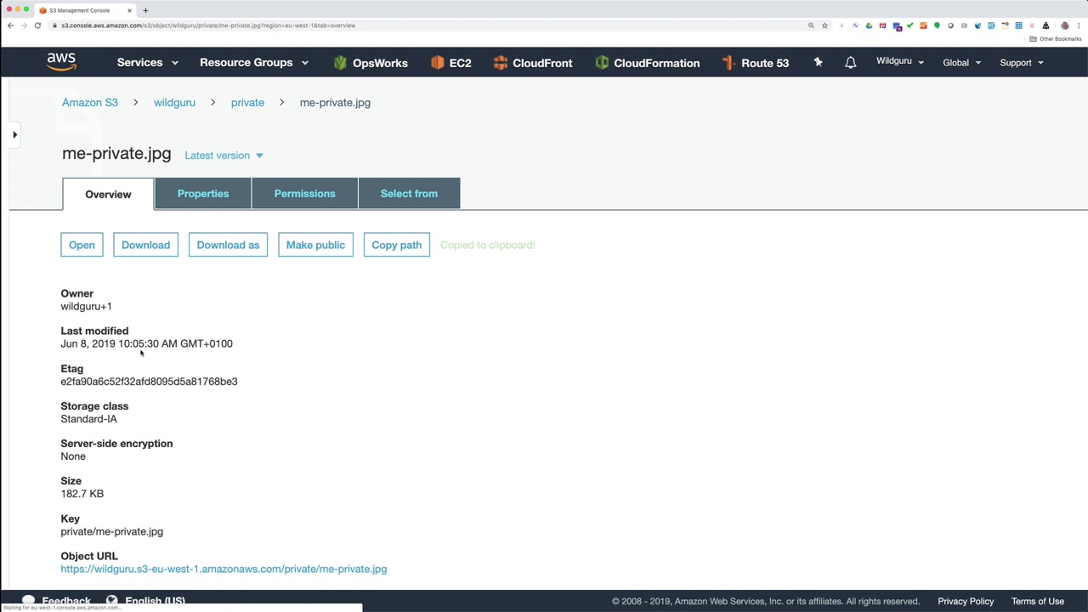Close the S3 Management Console tab
The image size is (1088, 612).
tap(129, 10)
